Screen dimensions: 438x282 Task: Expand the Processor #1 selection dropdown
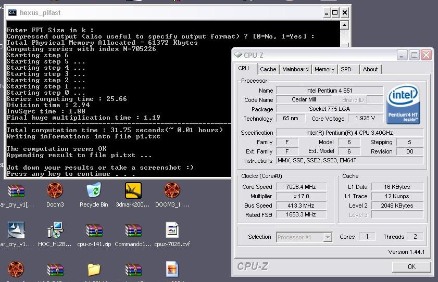point(328,237)
